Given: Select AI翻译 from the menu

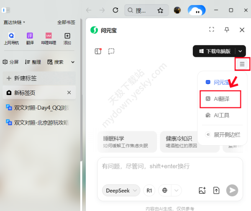Looking at the screenshot, I should tap(220, 99).
